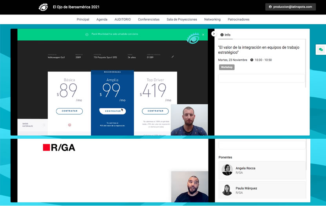Open the green chat bubble widget
The height and width of the screenshot is (206, 326).
coord(321,50)
